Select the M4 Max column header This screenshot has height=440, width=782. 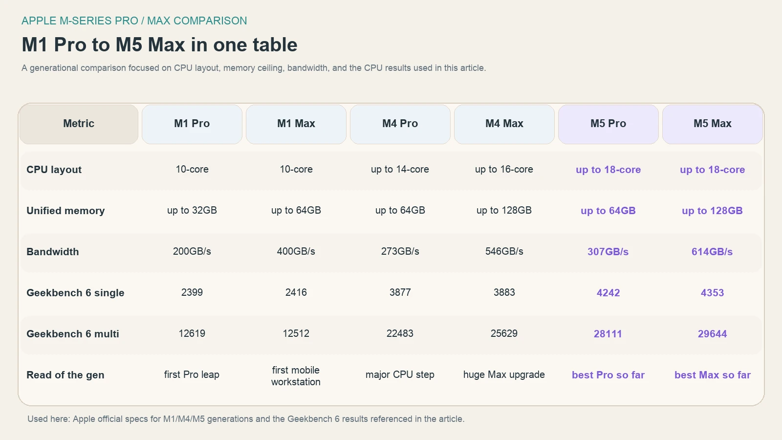click(x=504, y=124)
